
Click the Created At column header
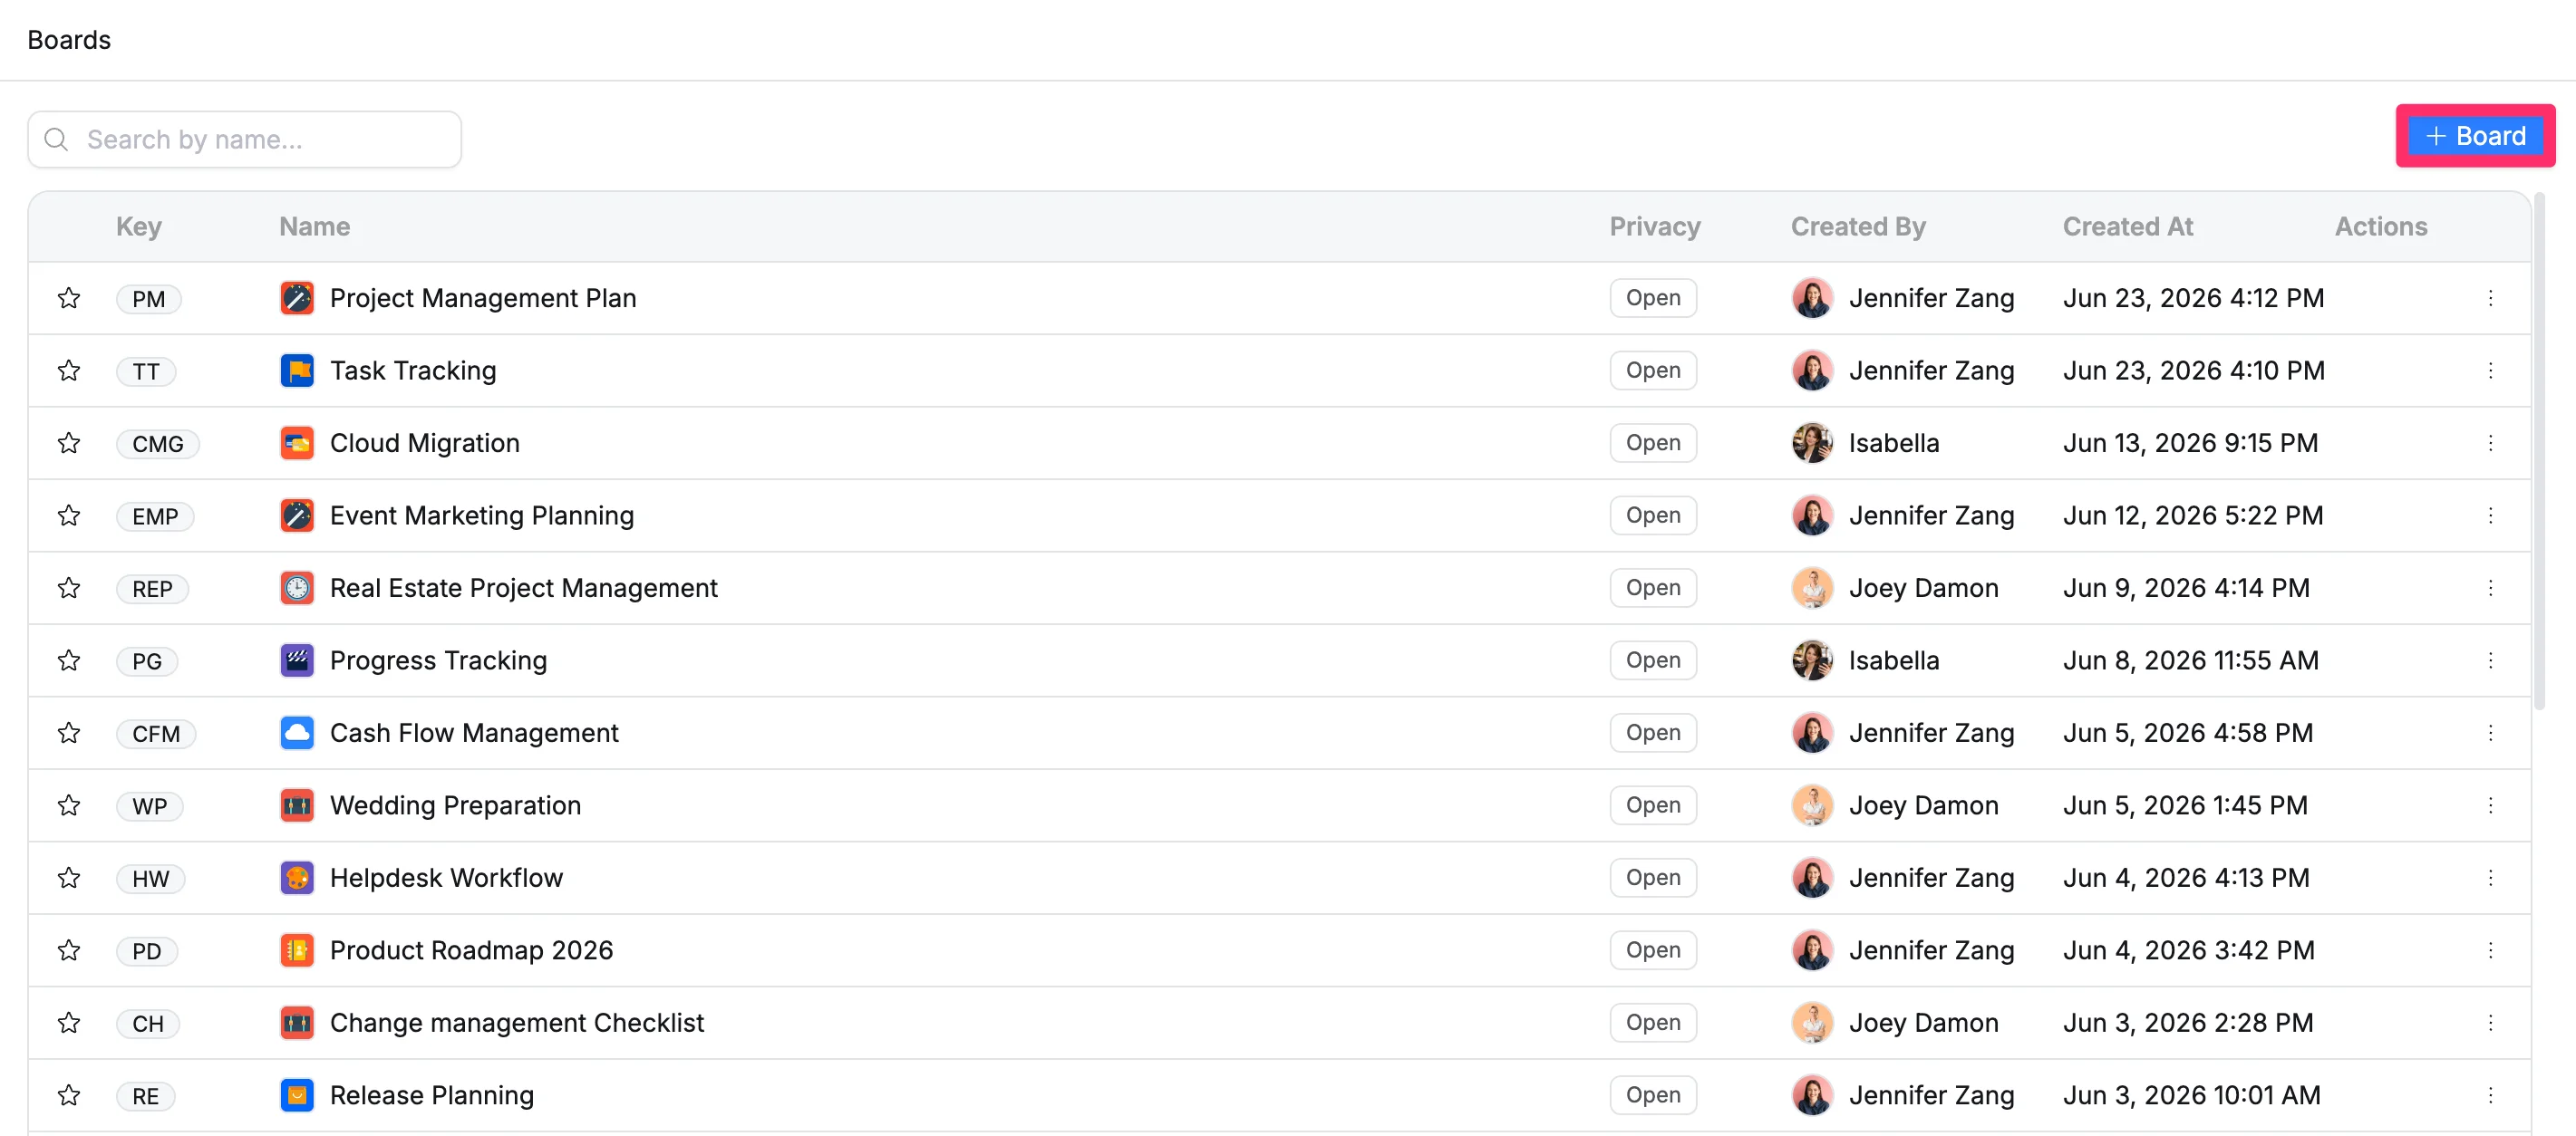click(x=2127, y=226)
